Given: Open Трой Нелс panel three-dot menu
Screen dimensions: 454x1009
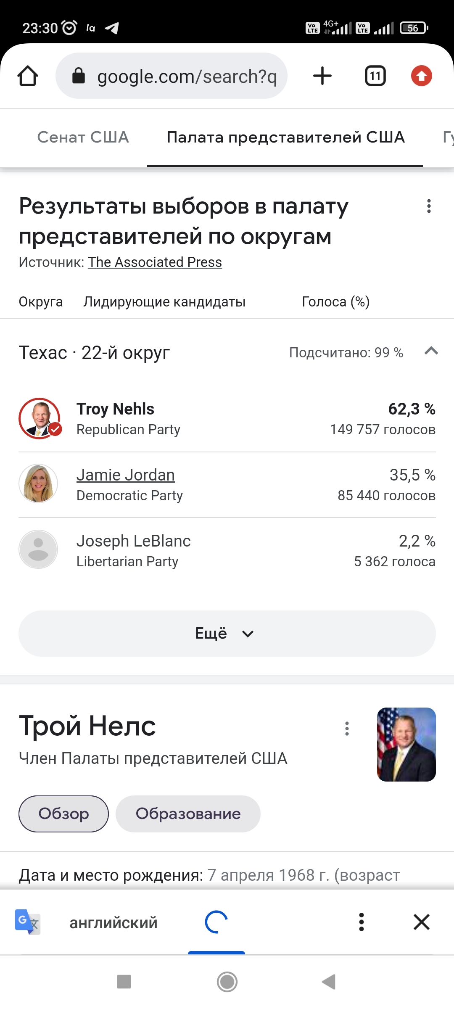Looking at the screenshot, I should (347, 729).
